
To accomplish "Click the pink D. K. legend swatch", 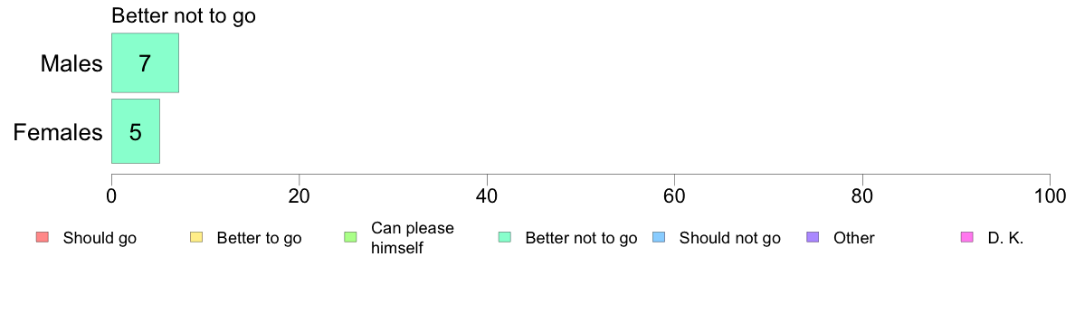I will point(966,238).
